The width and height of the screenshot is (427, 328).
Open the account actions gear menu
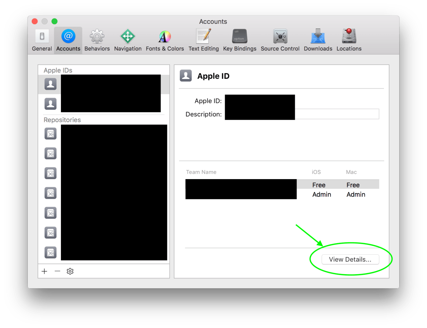tap(70, 271)
